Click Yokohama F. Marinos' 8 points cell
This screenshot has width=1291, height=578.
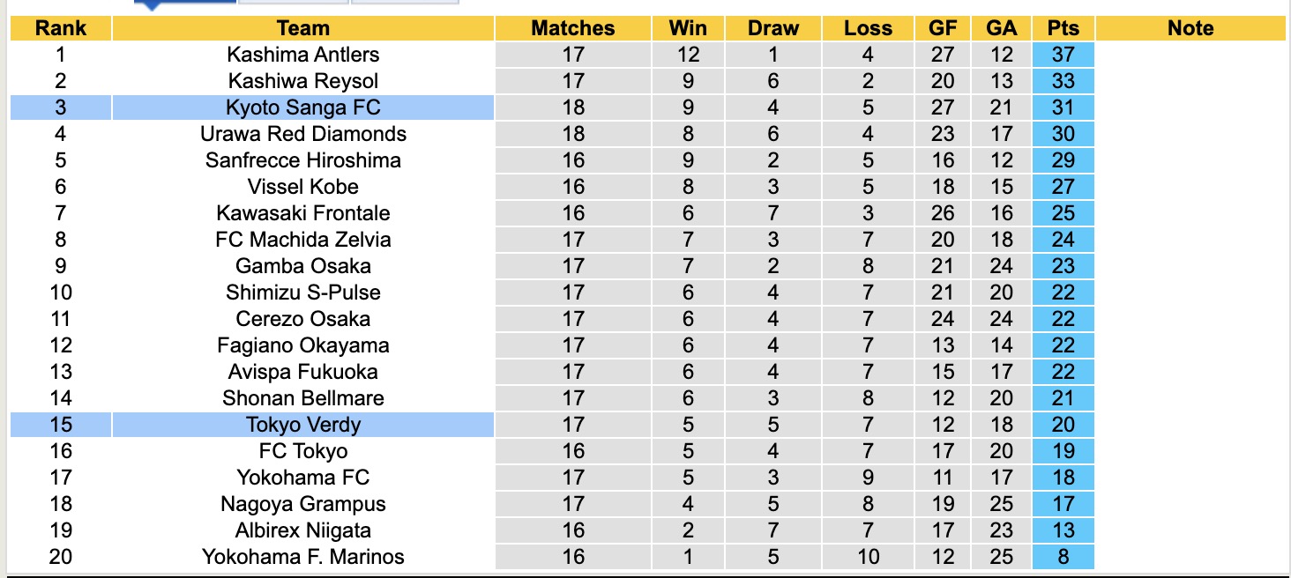[x=1063, y=557]
